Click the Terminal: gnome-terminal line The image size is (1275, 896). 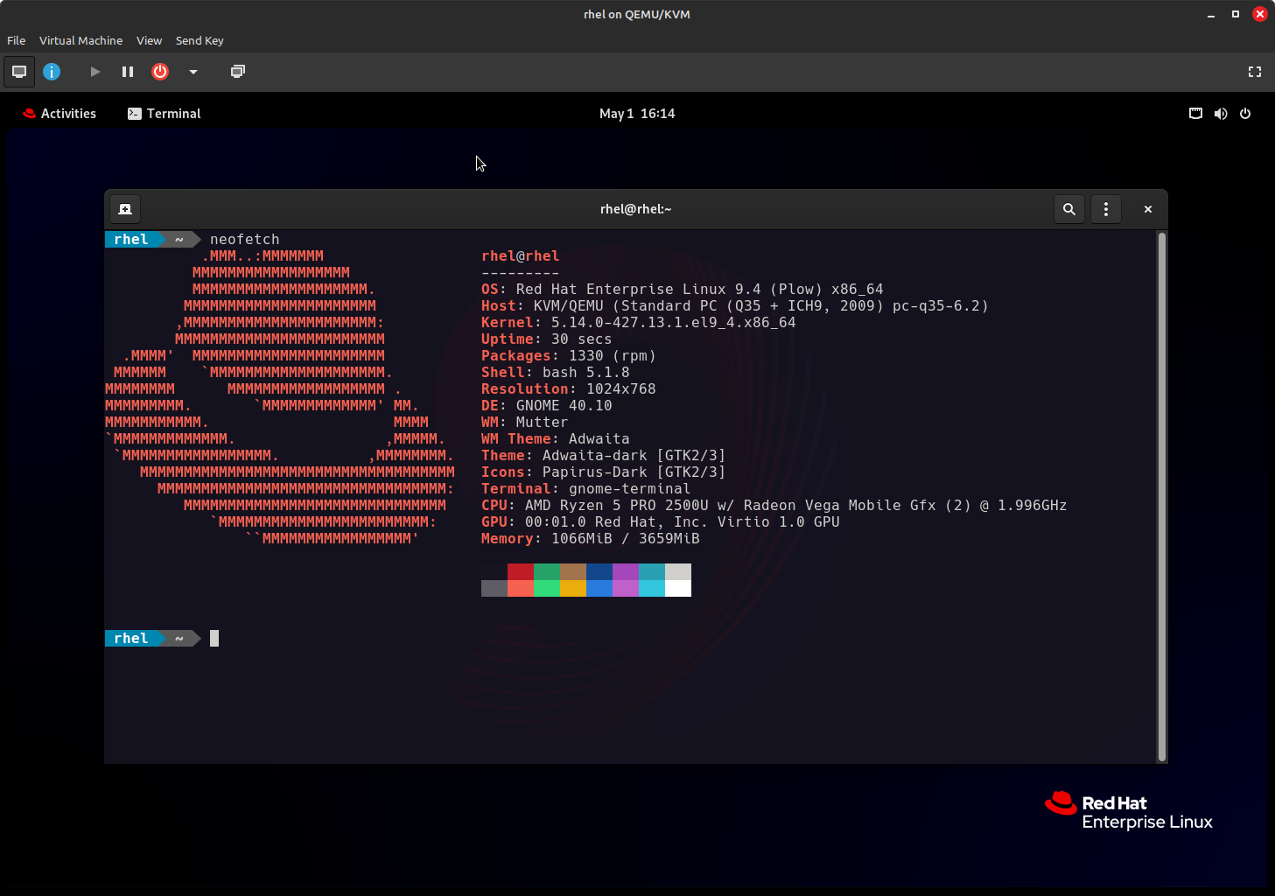click(586, 489)
